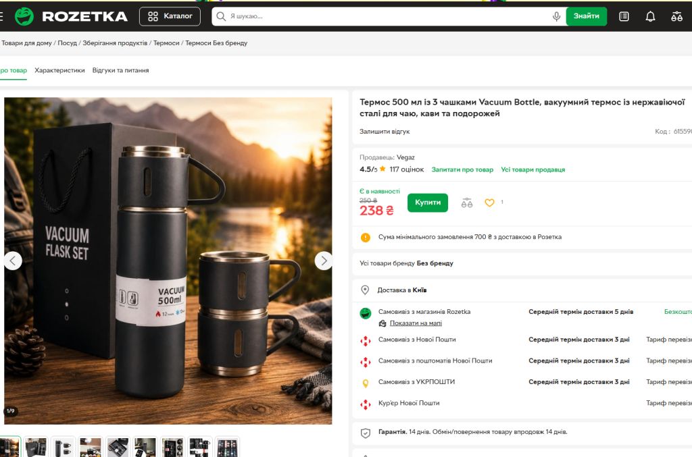This screenshot has width=692, height=457.
Task: Show previous product photo arrow
Action: pyautogui.click(x=13, y=261)
